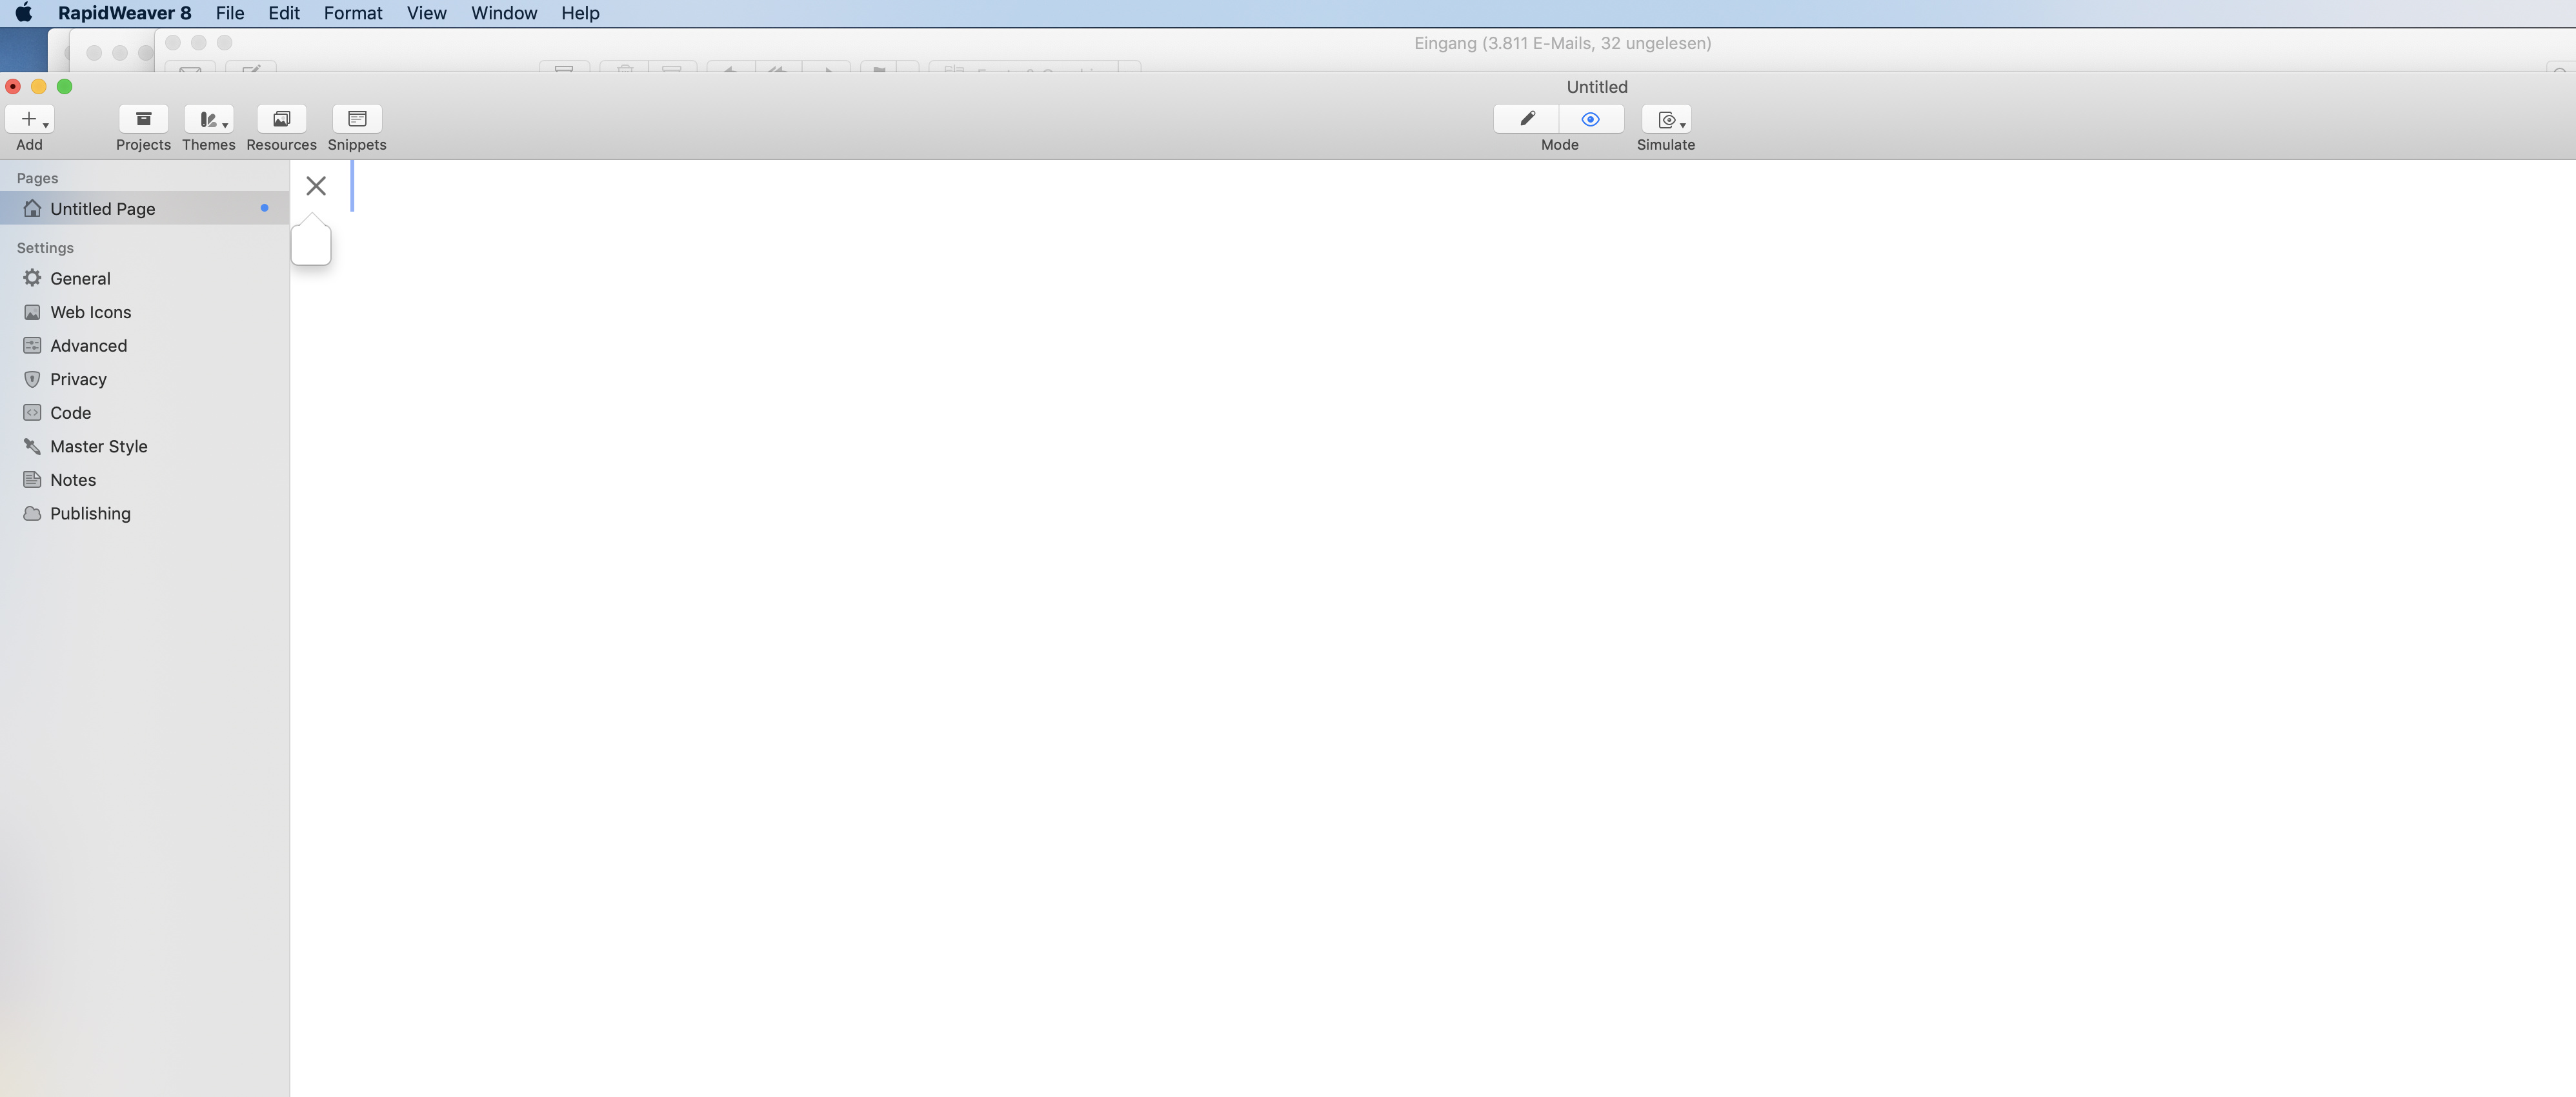Click the Pages section header
This screenshot has width=2576, height=1097.
[37, 178]
